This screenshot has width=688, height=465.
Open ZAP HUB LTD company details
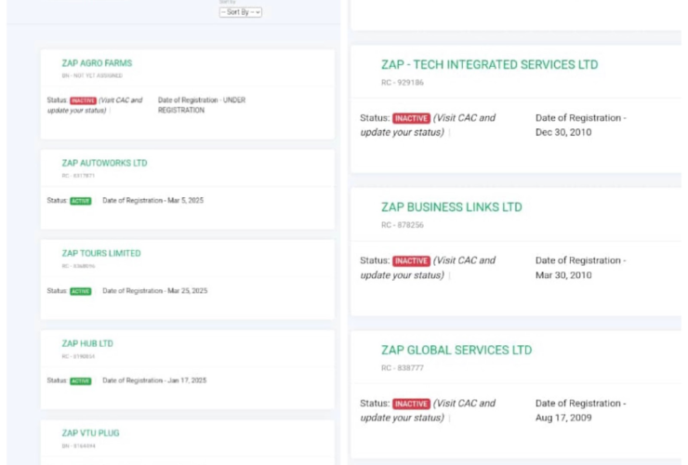pos(87,343)
